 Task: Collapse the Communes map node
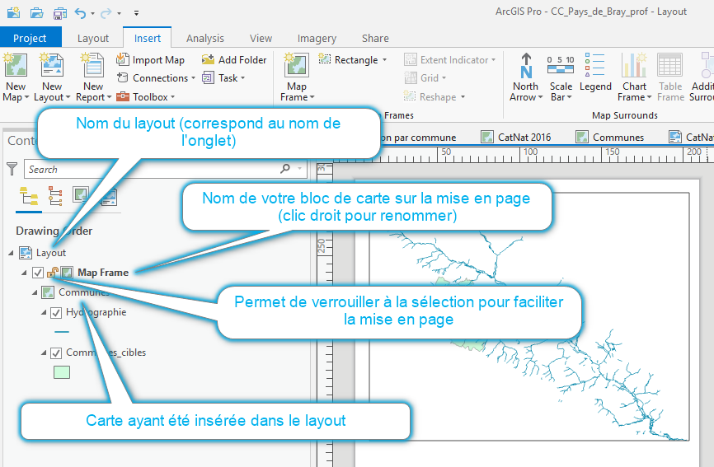click(35, 293)
